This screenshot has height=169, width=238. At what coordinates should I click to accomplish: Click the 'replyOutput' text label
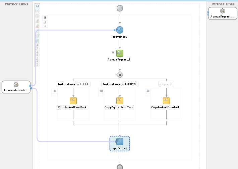coord(119,148)
